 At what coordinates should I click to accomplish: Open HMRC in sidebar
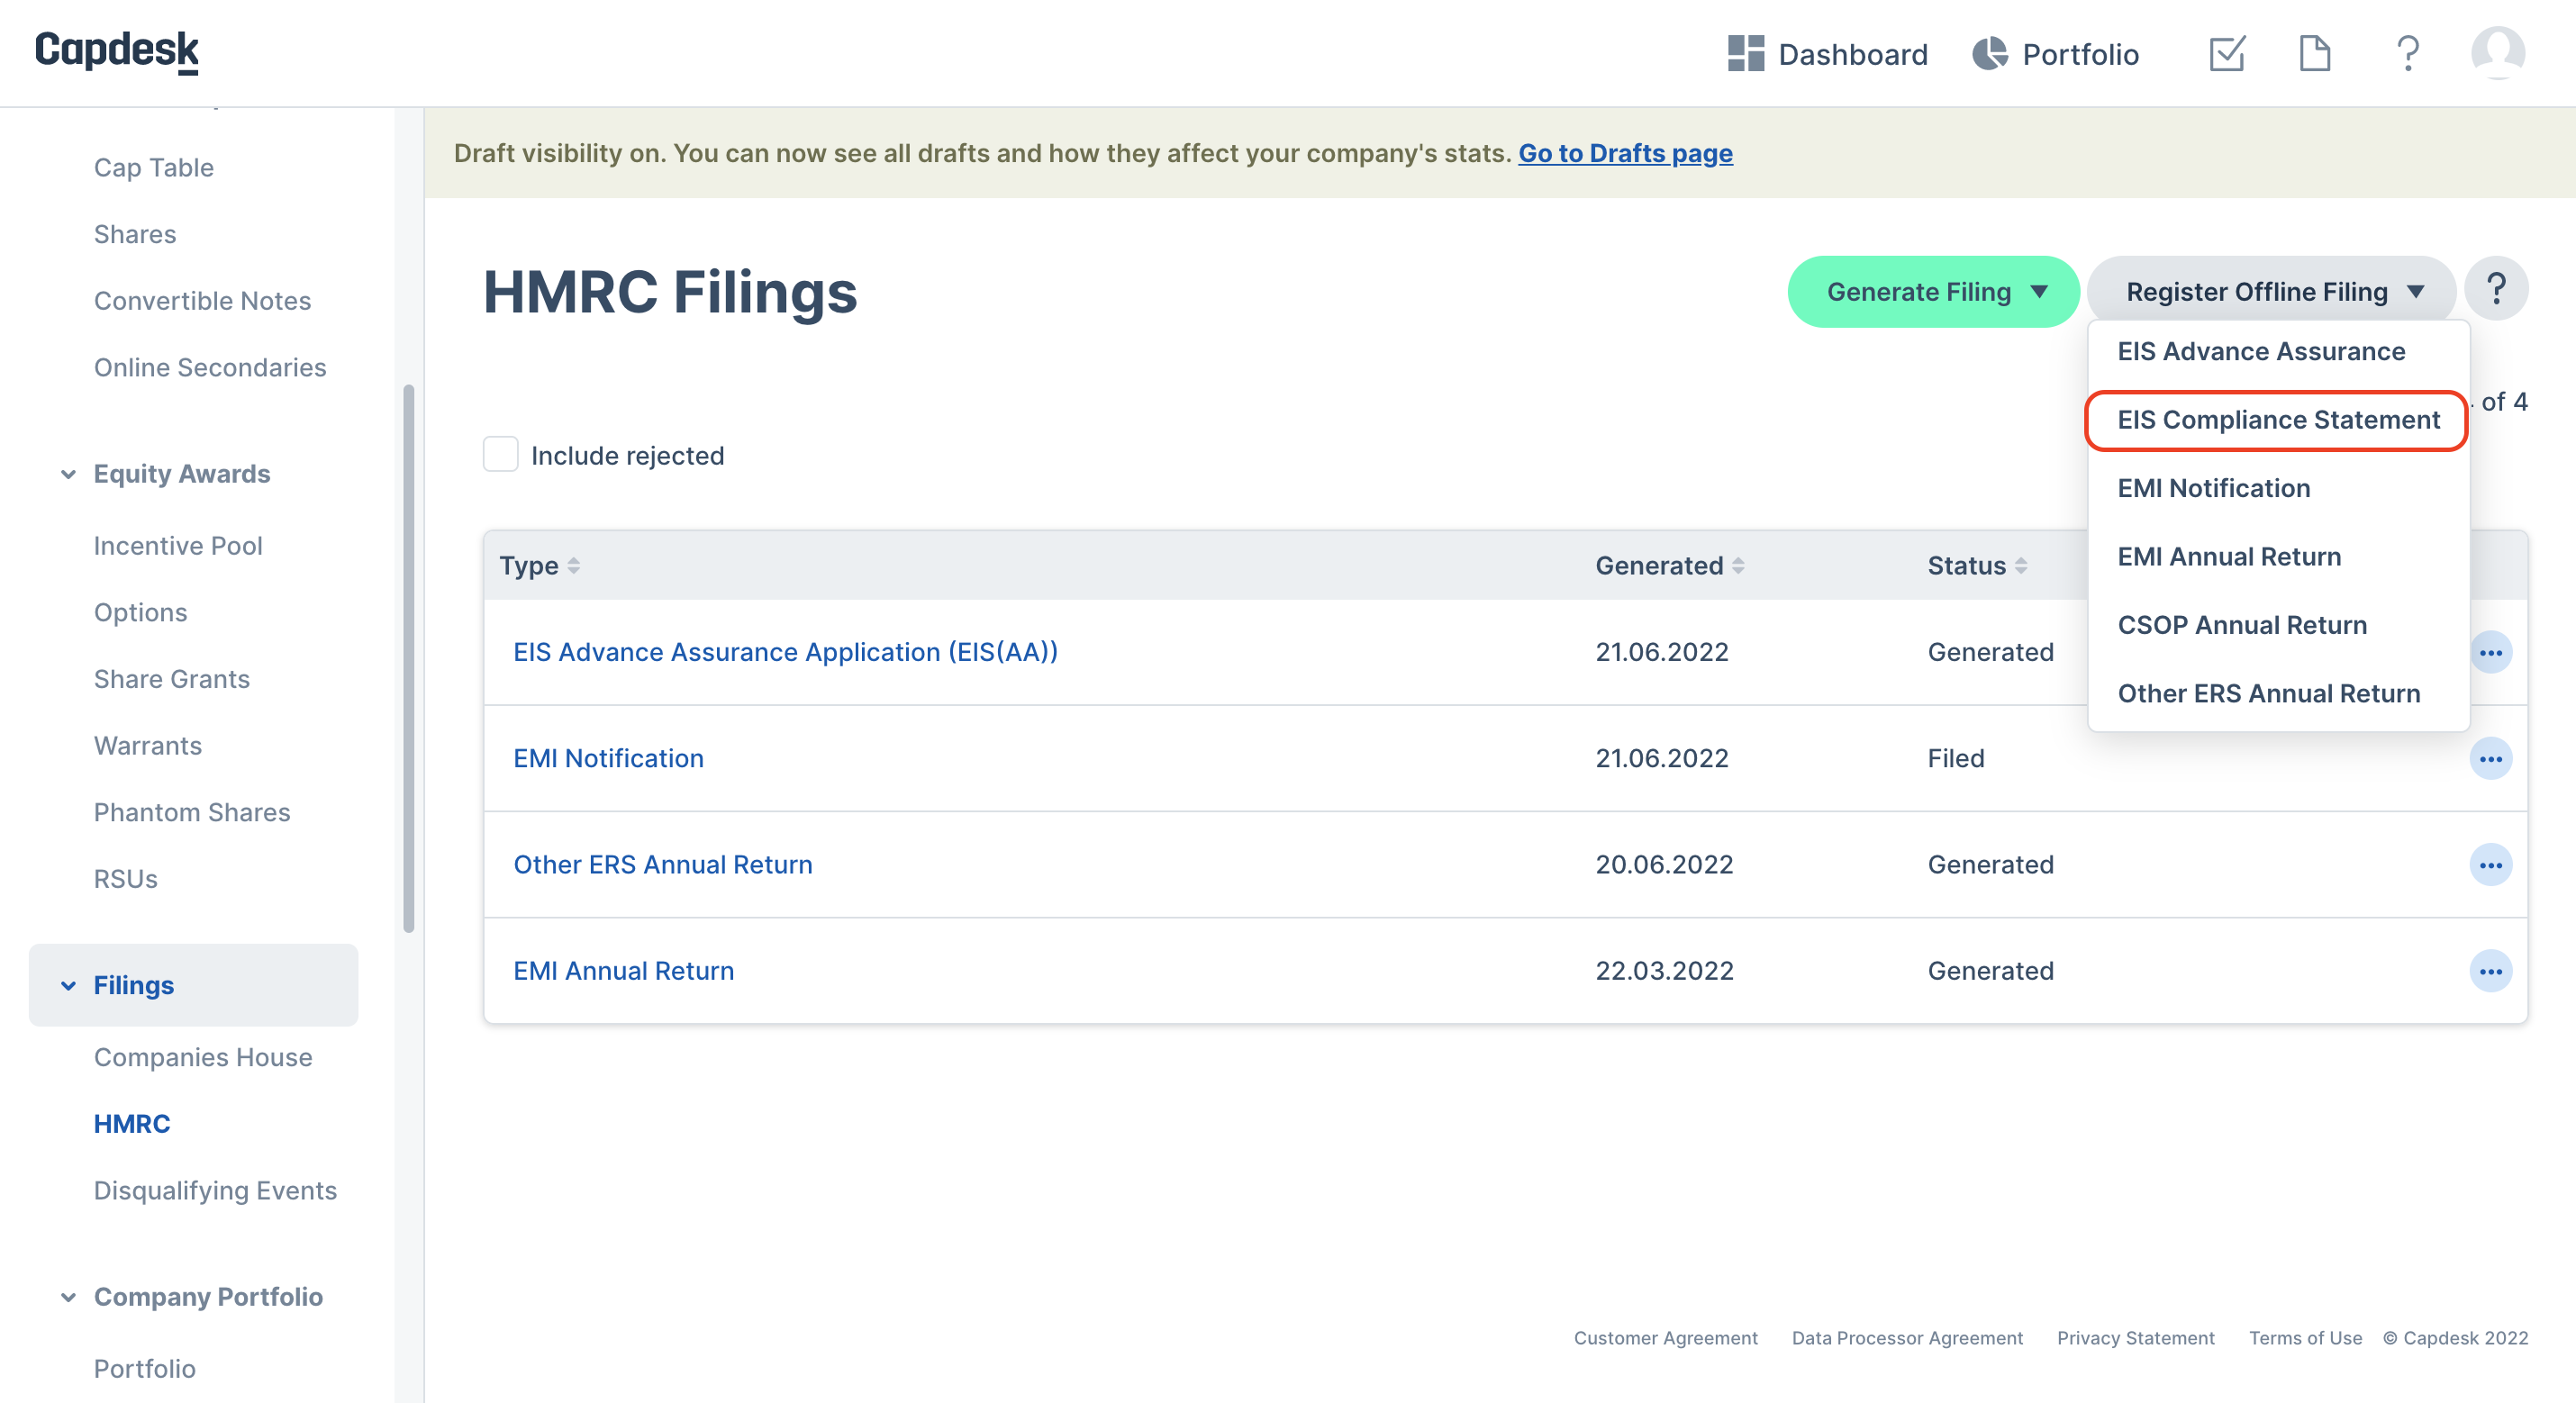(x=131, y=1124)
